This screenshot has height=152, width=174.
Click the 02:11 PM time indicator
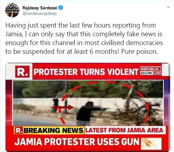tap(146, 73)
